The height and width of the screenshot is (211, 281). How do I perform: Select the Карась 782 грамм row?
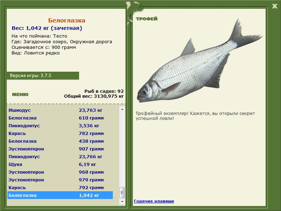(x=60, y=133)
